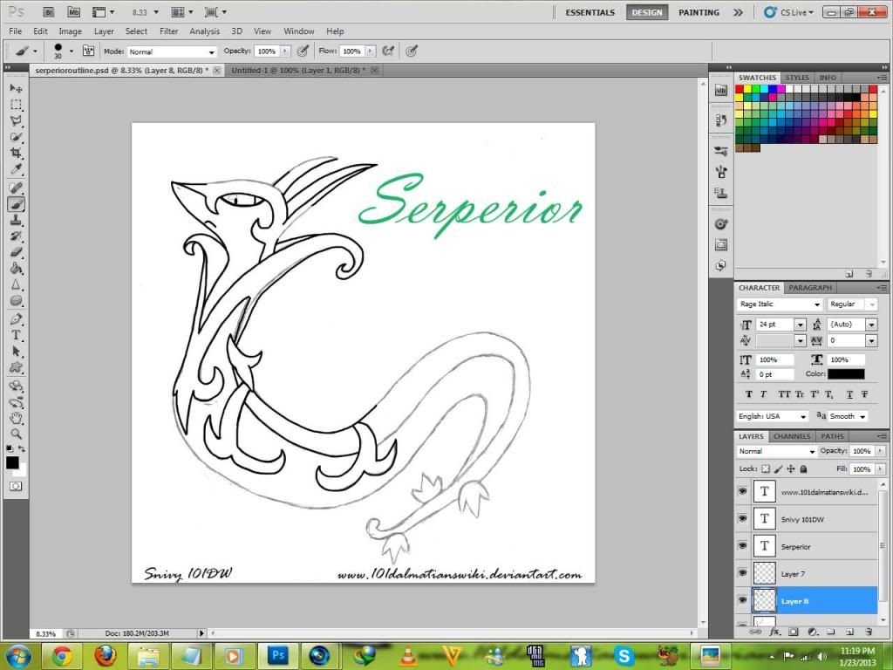Swap foreground and background colors
Image resolution: width=893 pixels, height=670 pixels.
coord(22,449)
